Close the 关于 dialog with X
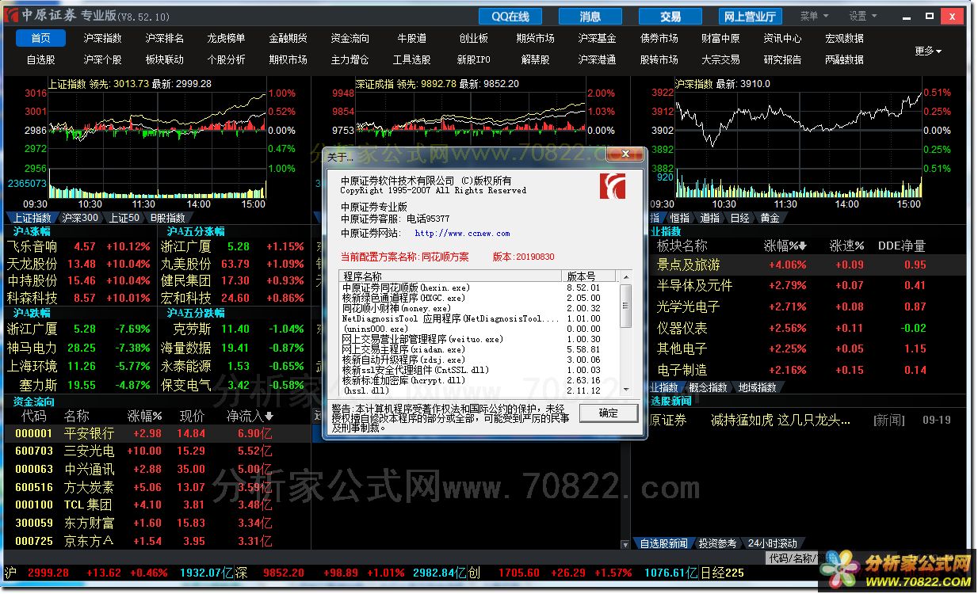The height and width of the screenshot is (594, 978). (x=625, y=154)
